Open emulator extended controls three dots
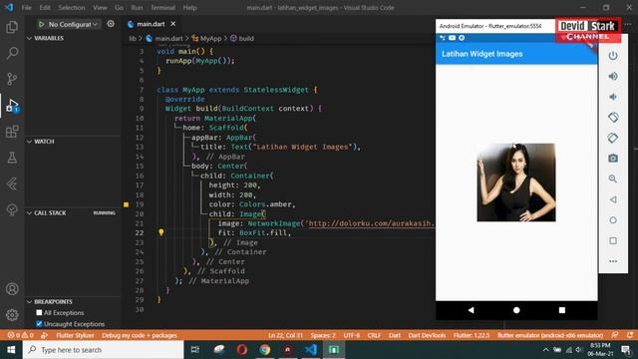Screen dimensions: 638x359 click(x=613, y=261)
